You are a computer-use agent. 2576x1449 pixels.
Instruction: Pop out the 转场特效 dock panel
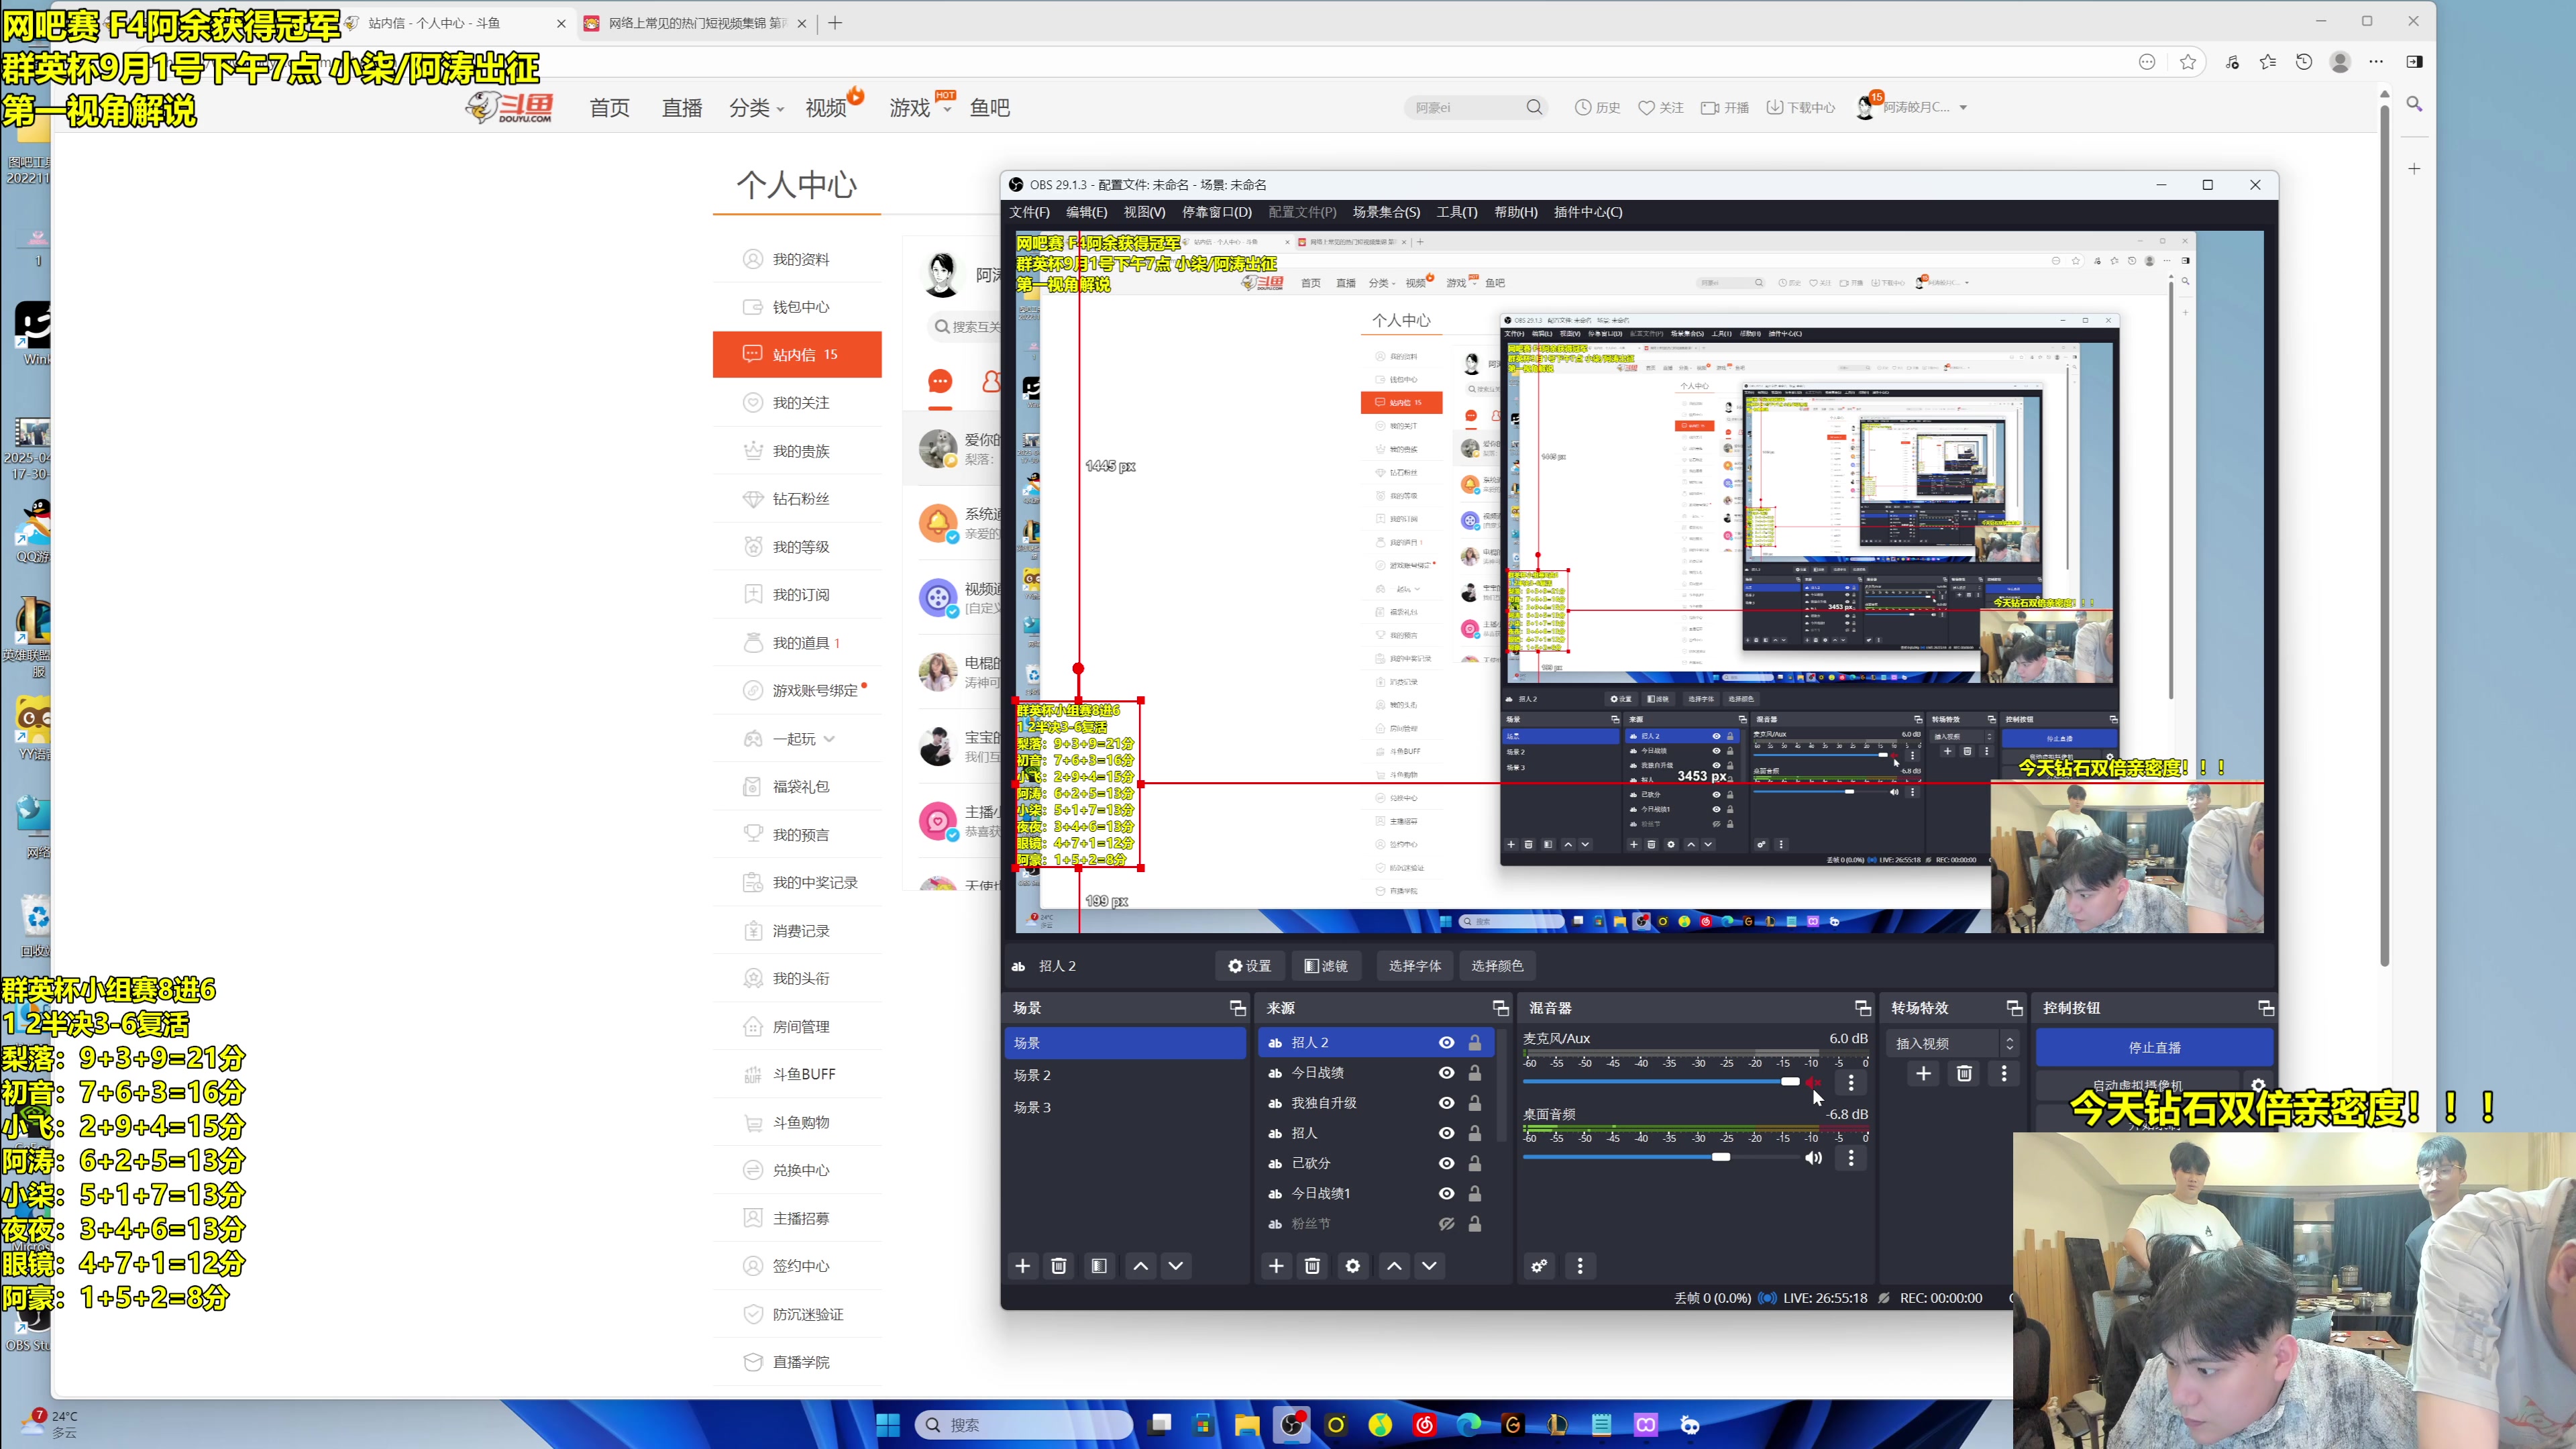pyautogui.click(x=2015, y=1008)
